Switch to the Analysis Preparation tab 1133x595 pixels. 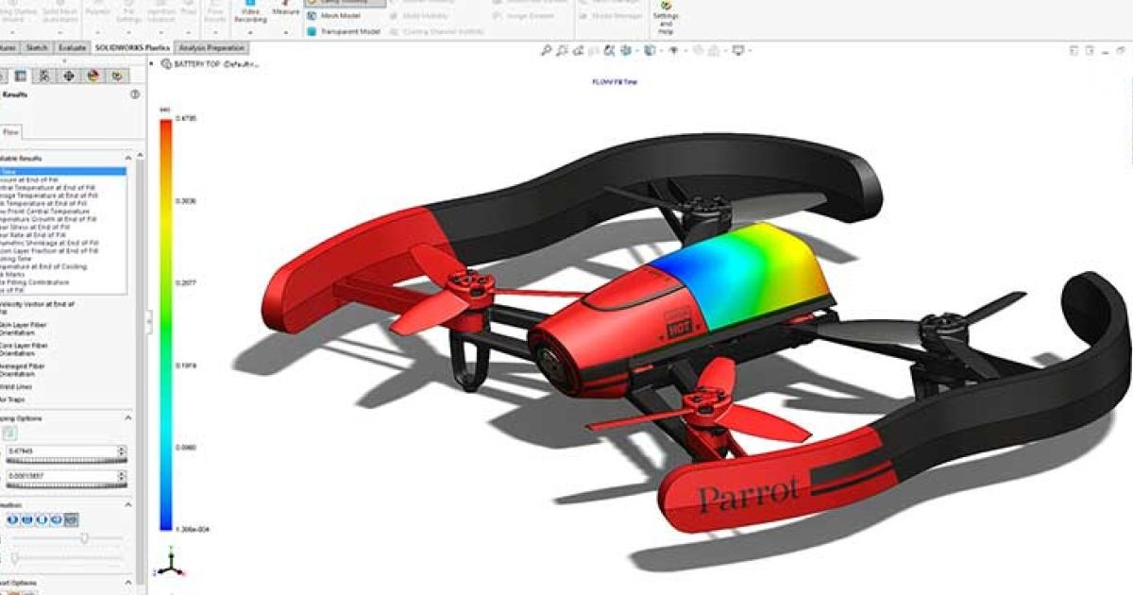(211, 47)
